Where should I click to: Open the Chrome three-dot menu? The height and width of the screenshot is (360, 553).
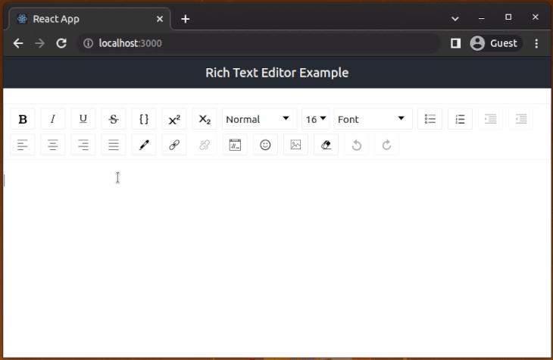536,43
